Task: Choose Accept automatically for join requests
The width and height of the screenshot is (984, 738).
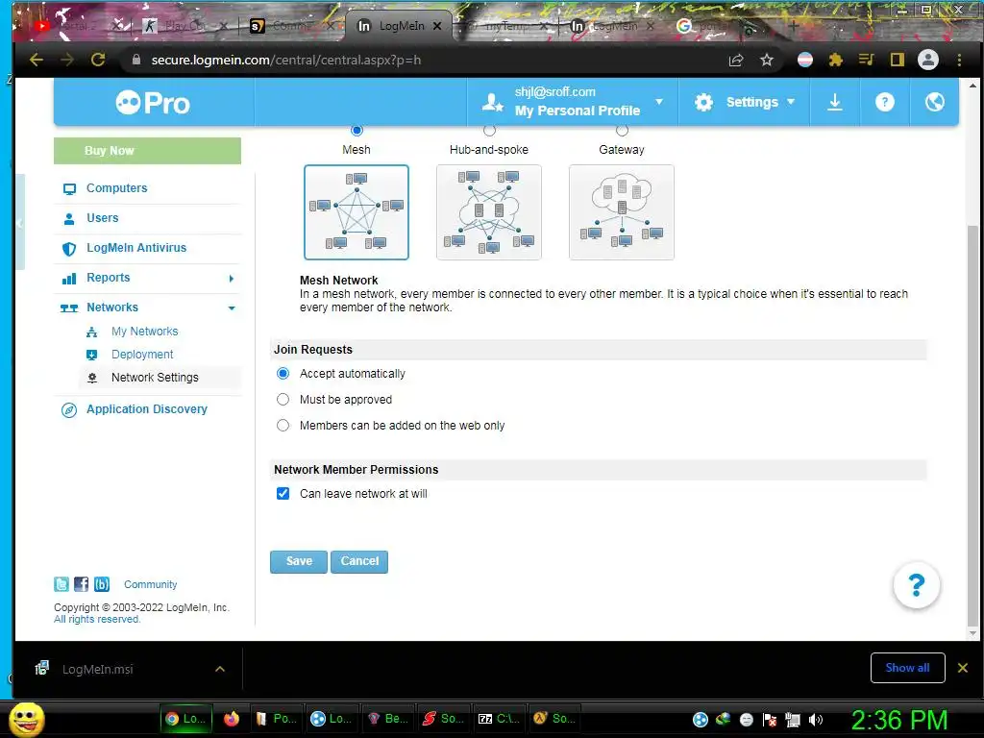Action: coord(283,374)
